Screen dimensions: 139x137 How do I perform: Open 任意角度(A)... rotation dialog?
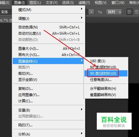(x=106, y=79)
